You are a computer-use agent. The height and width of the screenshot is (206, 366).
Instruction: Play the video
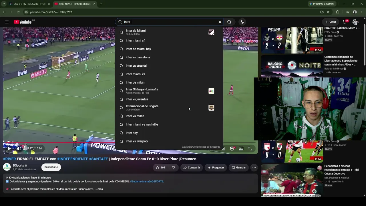click(9, 148)
